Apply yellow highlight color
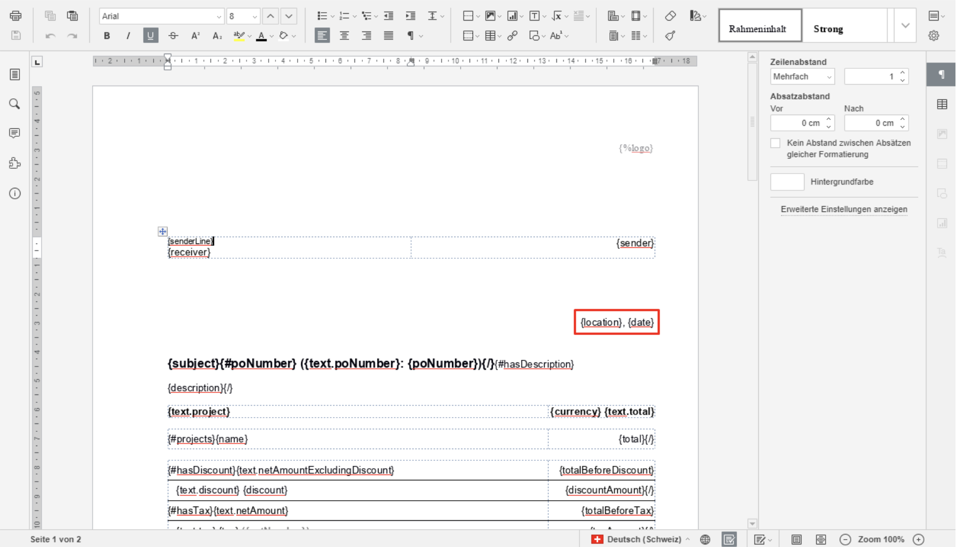957x547 pixels. tap(239, 36)
